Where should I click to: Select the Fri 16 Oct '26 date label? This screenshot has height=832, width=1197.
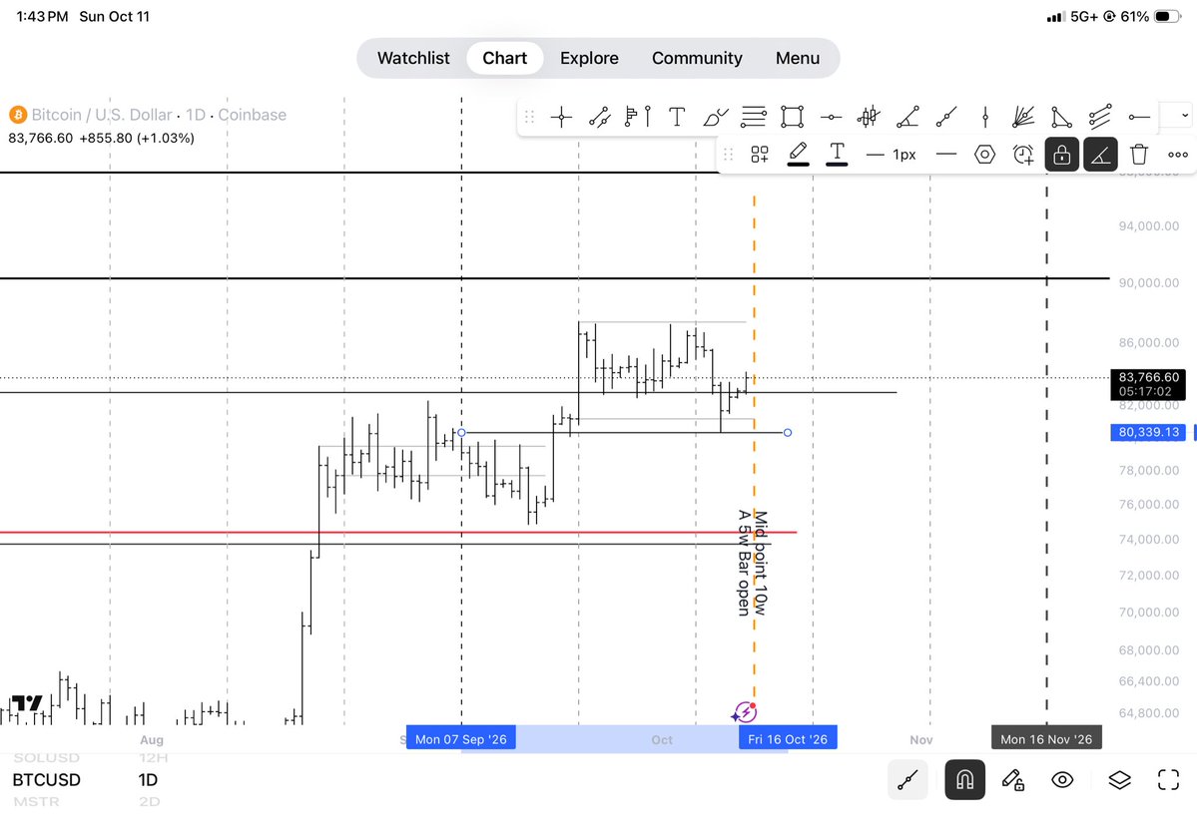[788, 739]
